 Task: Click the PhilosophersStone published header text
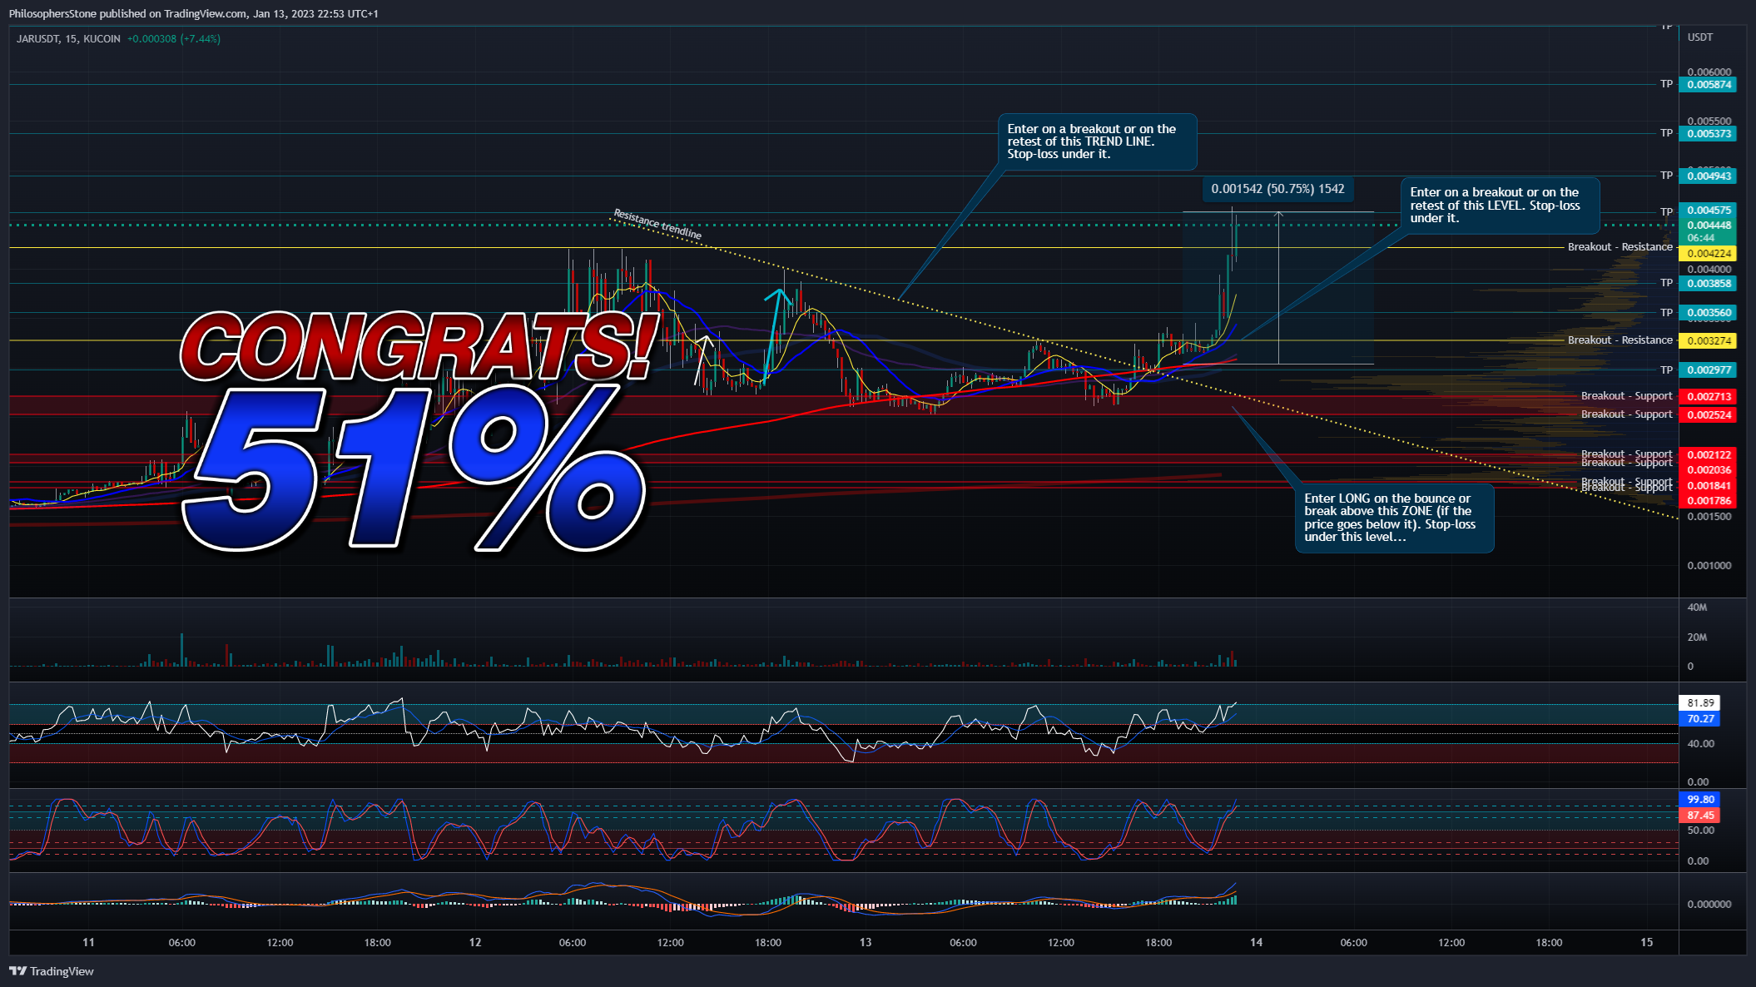(193, 14)
